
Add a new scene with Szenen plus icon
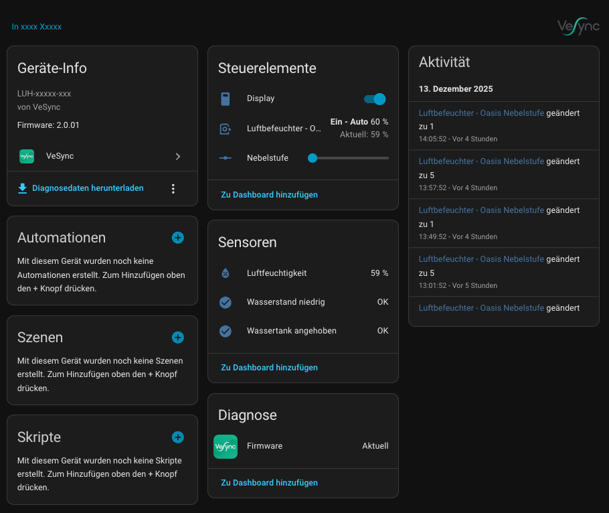(x=178, y=338)
